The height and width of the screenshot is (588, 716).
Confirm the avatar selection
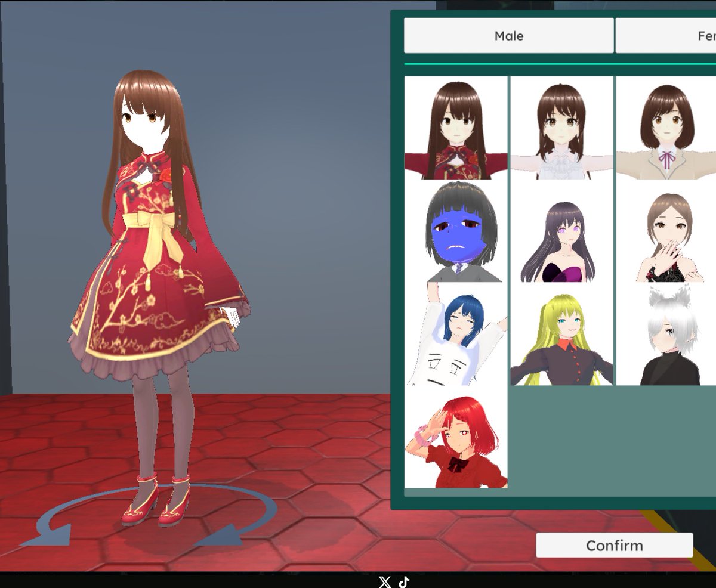(615, 545)
